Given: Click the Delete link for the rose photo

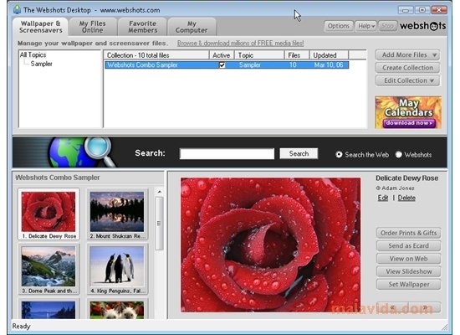Looking at the screenshot, I should pyautogui.click(x=406, y=198).
